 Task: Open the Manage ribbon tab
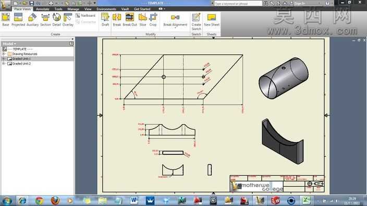click(x=74, y=9)
